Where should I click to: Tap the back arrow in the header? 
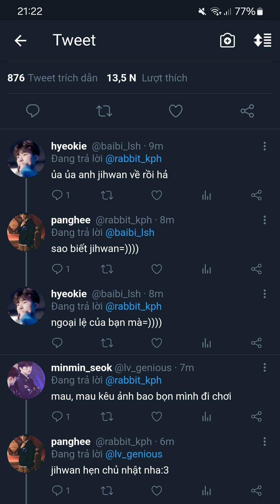(x=20, y=41)
